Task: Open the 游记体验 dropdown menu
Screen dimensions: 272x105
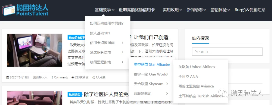Action: pos(220,10)
